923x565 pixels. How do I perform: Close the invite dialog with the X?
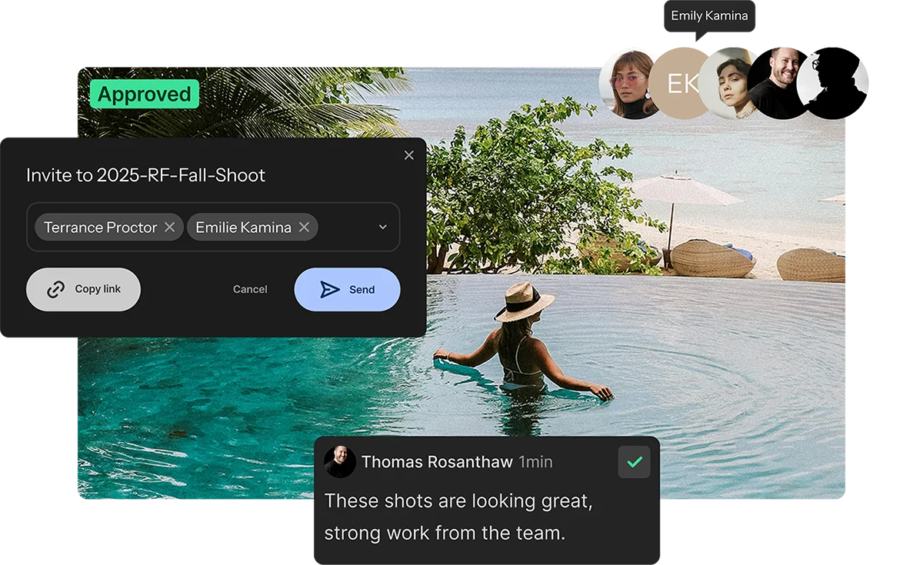coord(408,155)
